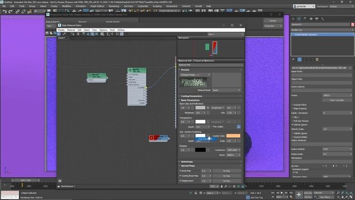The width and height of the screenshot is (355, 200).
Task: Select the Select and Link tool
Action: [17, 11]
